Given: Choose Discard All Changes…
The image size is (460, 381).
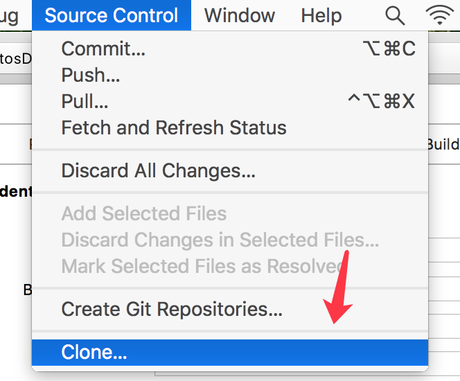Looking at the screenshot, I should 159,170.
